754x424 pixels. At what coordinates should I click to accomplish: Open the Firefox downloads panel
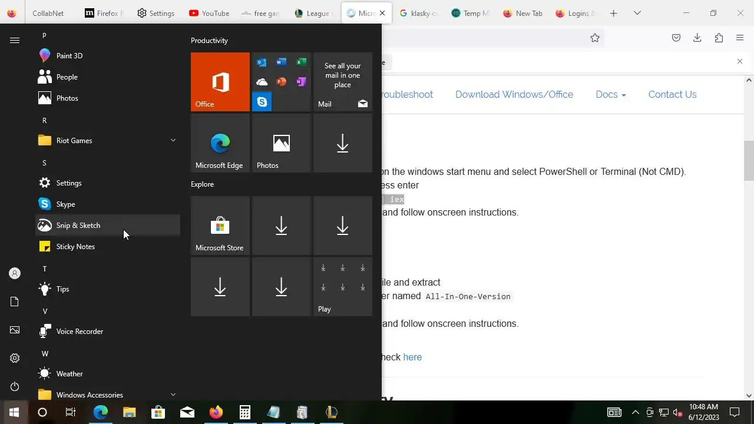(x=697, y=38)
